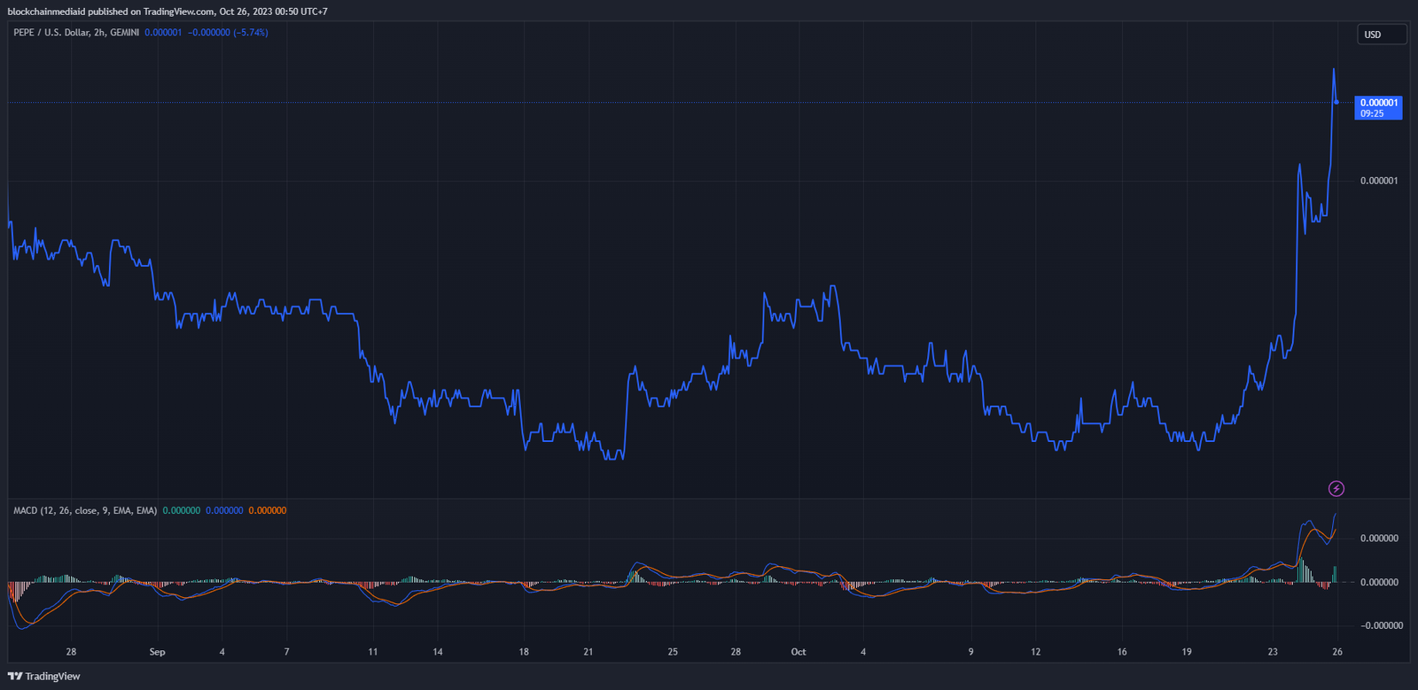Click the 11 date label on time axis
Image resolution: width=1418 pixels, height=690 pixels.
373,652
